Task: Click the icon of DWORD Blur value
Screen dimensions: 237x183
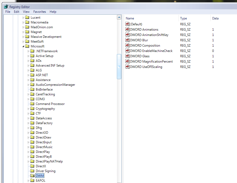Action: pos(127,40)
